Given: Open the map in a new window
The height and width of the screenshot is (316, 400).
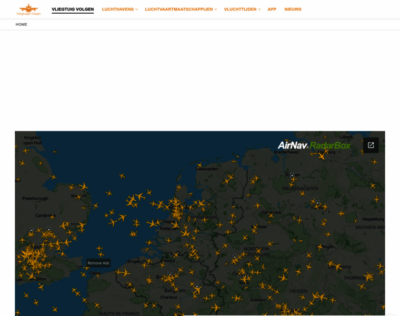Looking at the screenshot, I should coord(371,145).
